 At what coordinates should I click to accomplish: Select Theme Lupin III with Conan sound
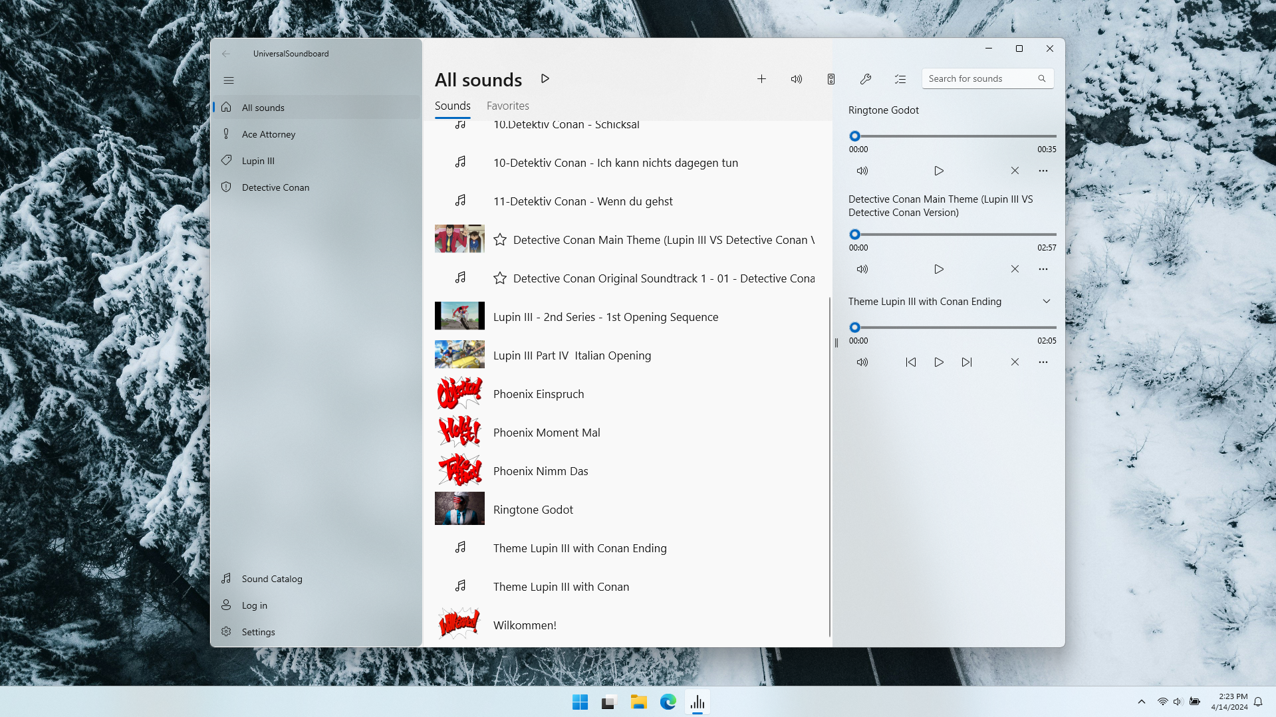(x=628, y=587)
